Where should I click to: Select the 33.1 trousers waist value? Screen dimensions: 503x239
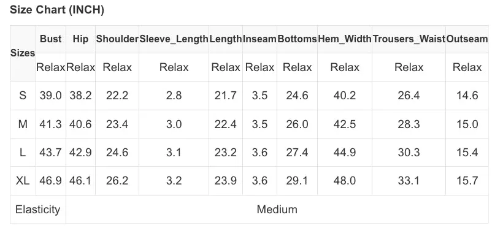tap(409, 181)
